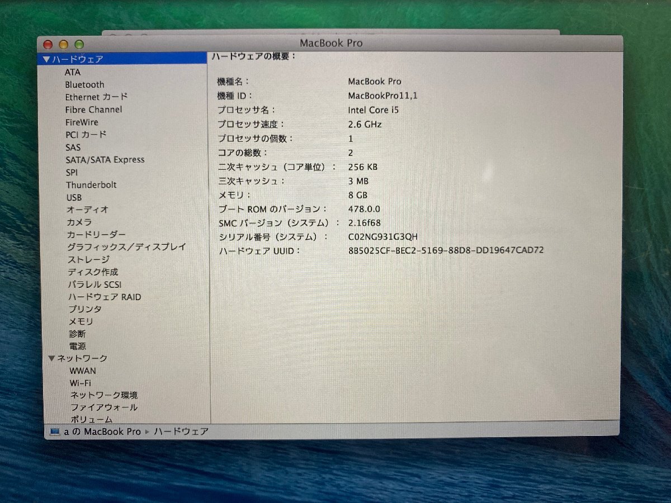Select パラレル SCSI entry
671x503 pixels.
coord(94,284)
